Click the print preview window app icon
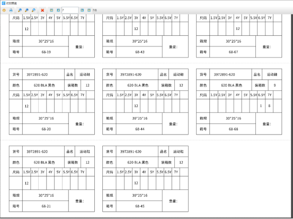The width and height of the screenshot is (293, 219). pyautogui.click(x=3, y=3)
